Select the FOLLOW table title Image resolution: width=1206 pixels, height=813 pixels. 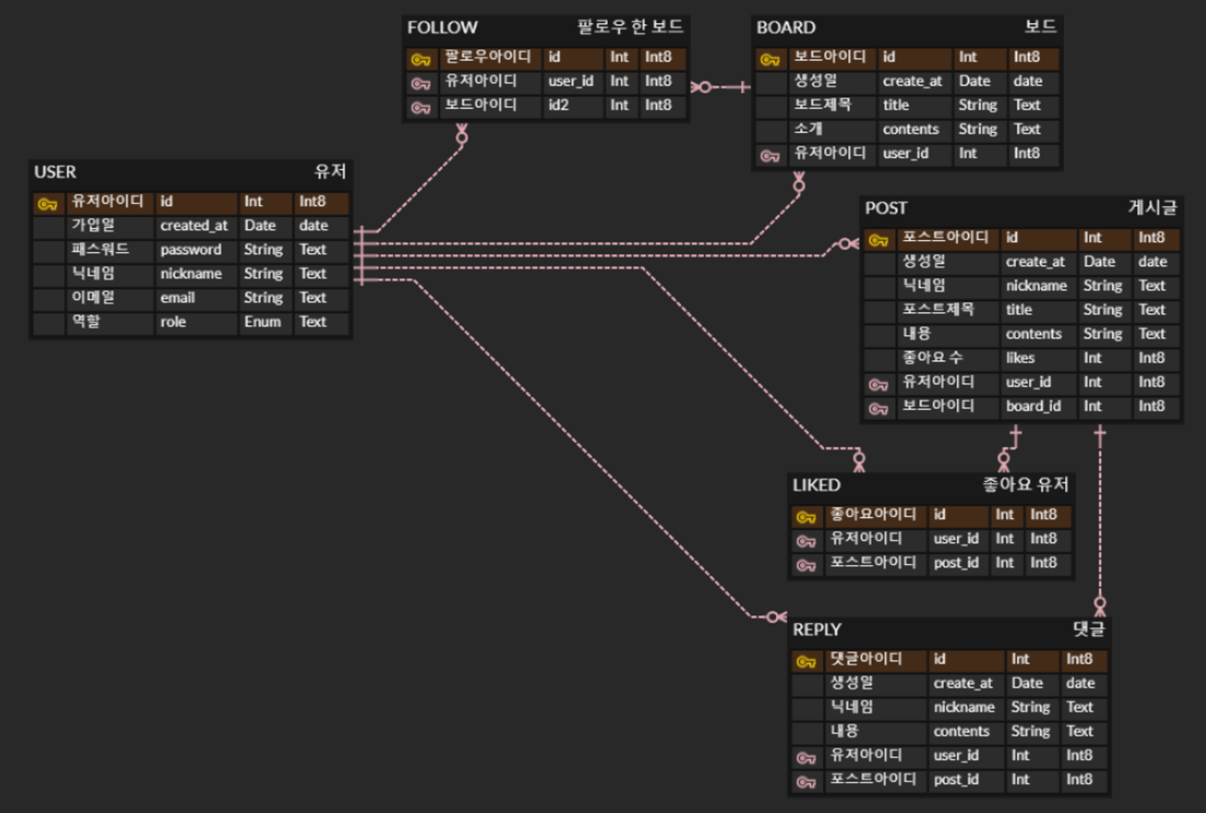coord(442,27)
